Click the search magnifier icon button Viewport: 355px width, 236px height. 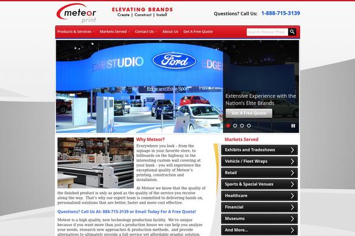click(292, 32)
